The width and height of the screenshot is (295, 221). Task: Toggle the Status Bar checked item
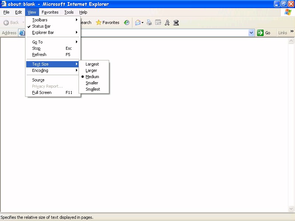[53, 26]
